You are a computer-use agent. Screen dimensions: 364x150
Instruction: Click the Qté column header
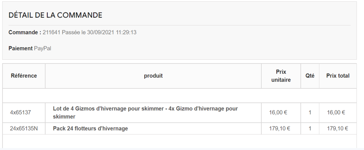(310, 76)
